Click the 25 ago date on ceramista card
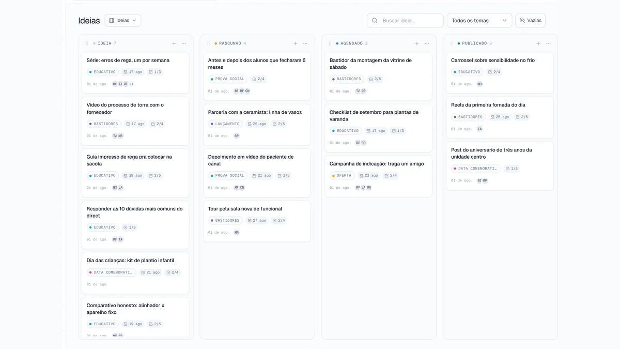The image size is (620, 349). tap(256, 124)
